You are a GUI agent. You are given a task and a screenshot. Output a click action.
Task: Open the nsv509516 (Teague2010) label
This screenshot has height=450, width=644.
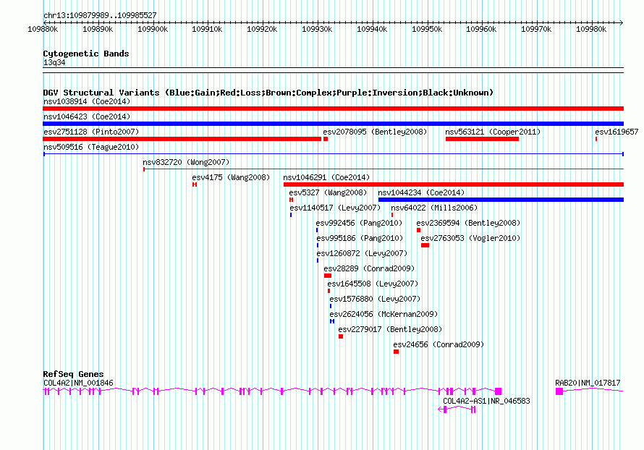91,147
